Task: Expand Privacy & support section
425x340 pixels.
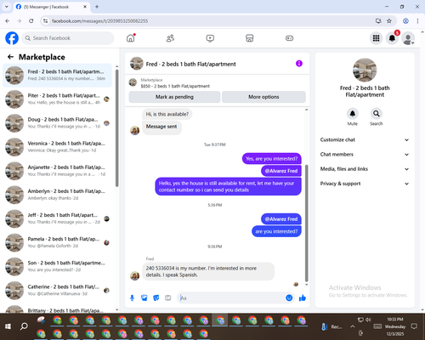Action: [365, 184]
